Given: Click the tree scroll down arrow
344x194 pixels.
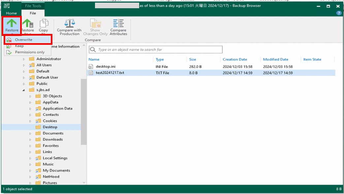Looking at the screenshot, I should [84, 182].
